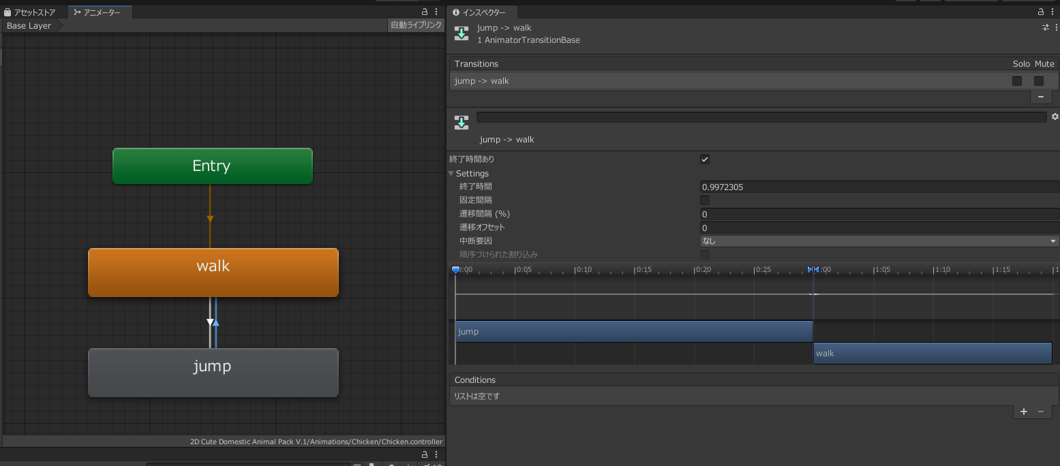Enable the 固定間隔 checkbox
1060x466 pixels.
705,200
